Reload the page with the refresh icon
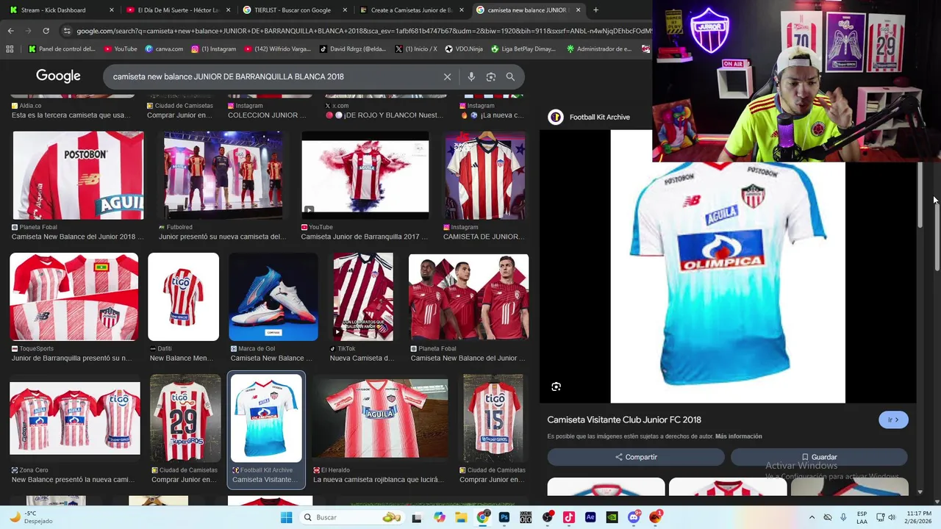This screenshot has height=529, width=941. [46, 31]
